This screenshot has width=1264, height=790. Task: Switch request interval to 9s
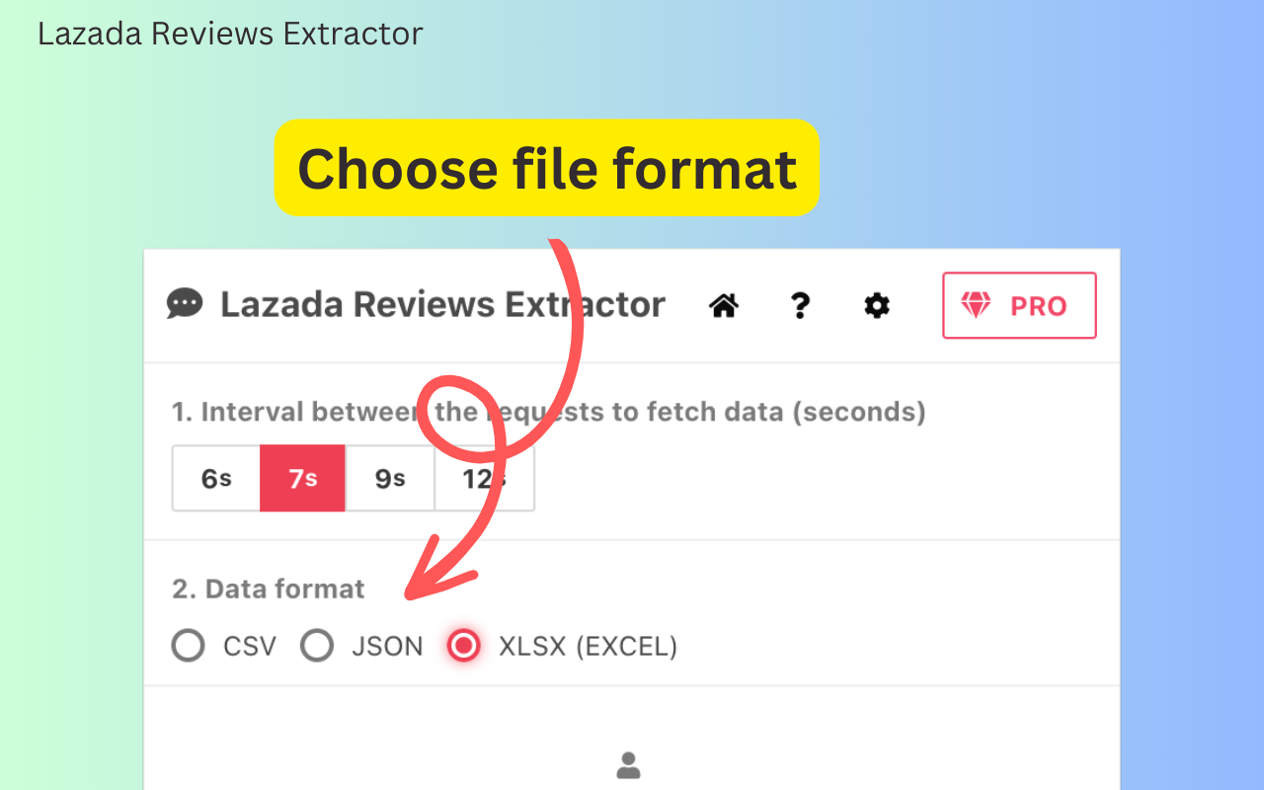tap(389, 478)
